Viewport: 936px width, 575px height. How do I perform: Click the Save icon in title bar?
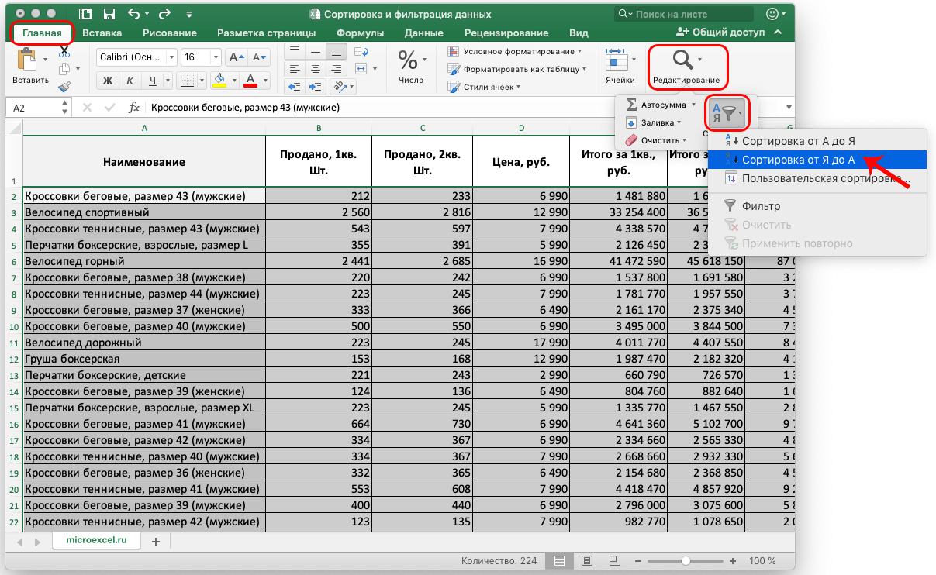click(x=109, y=14)
